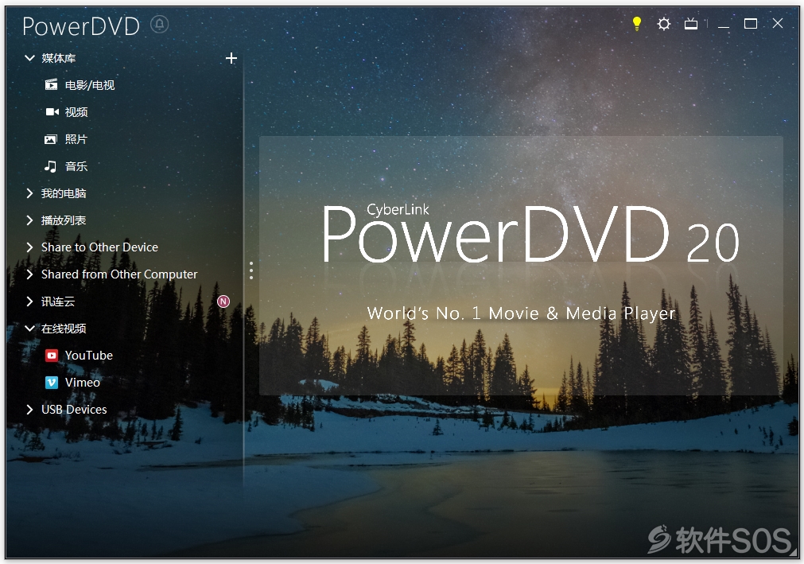Image resolution: width=804 pixels, height=564 pixels.
Task: Click the notification bell icon beside PowerDVD
Action: pyautogui.click(x=160, y=24)
